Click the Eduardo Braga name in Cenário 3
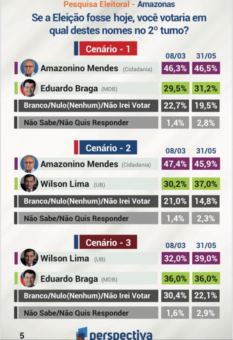Image resolution: width=233 pixels, height=340 pixels. (x=69, y=279)
